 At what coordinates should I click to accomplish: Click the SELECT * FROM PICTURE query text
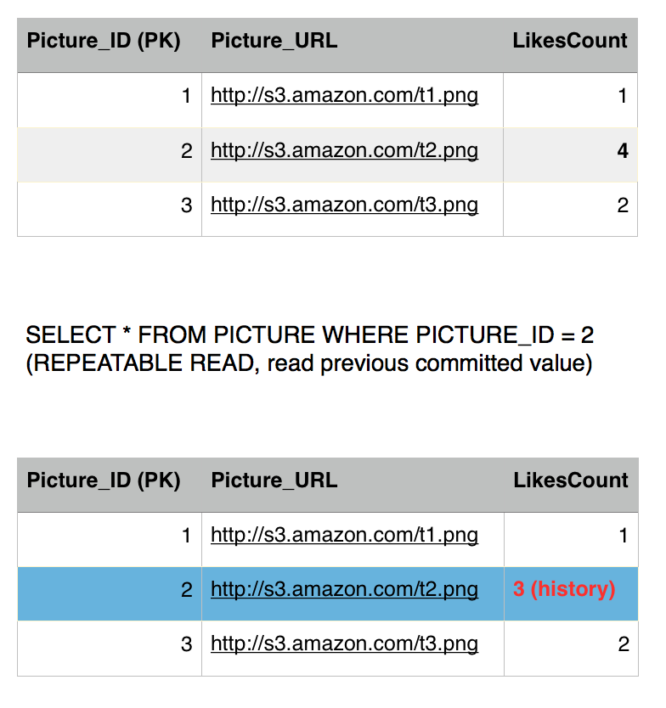pyautogui.click(x=310, y=335)
